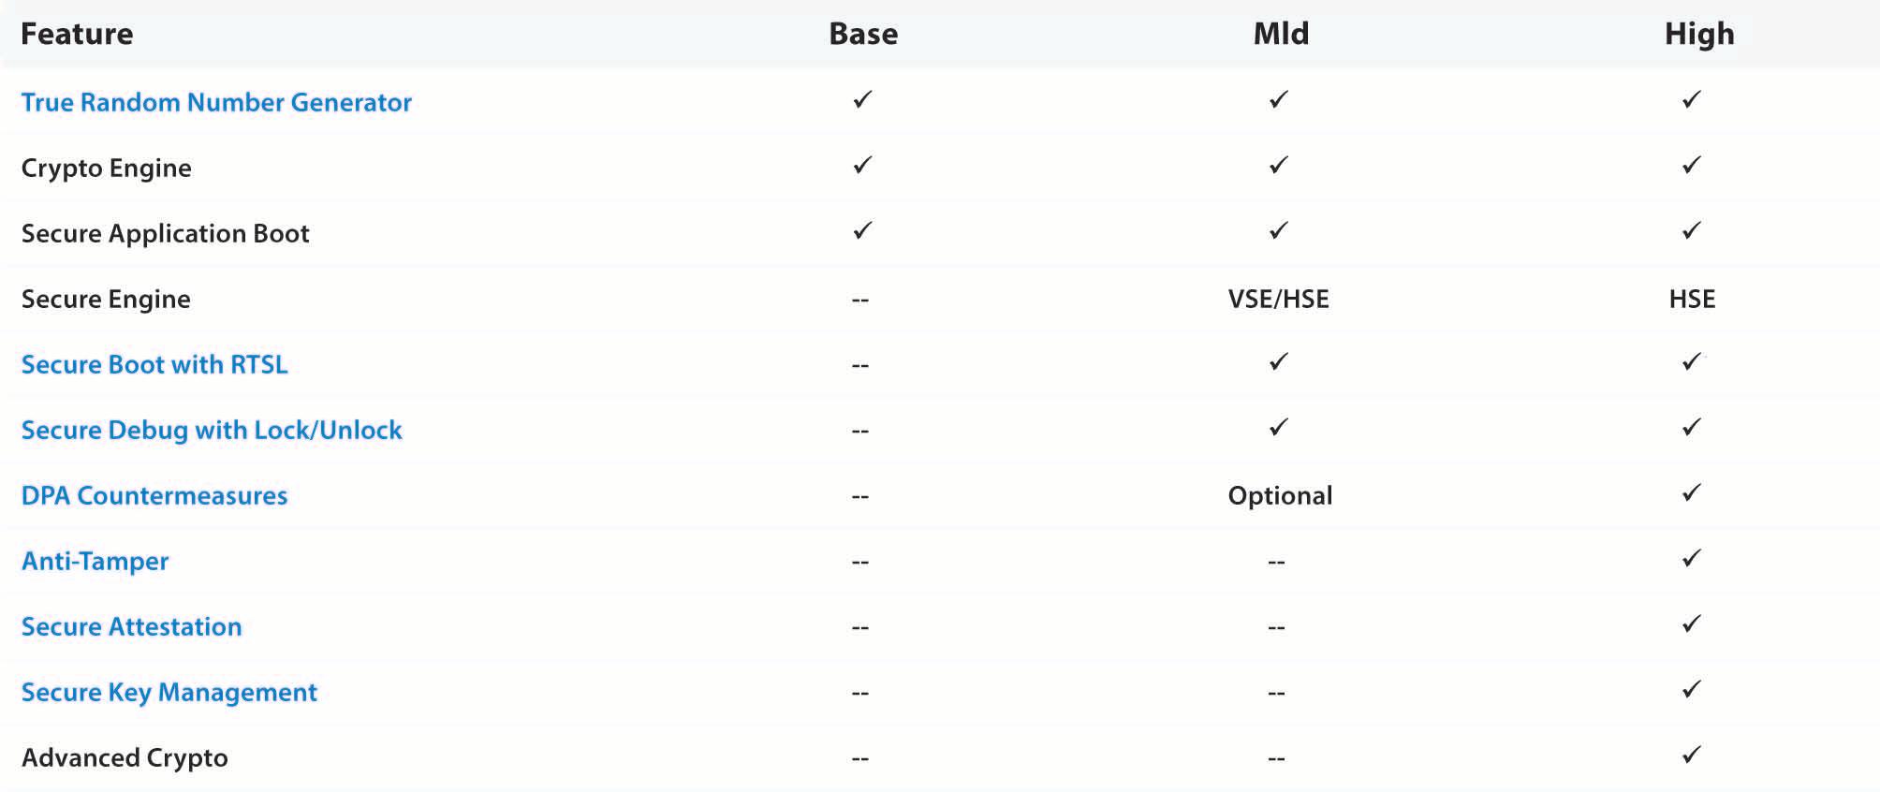The image size is (1880, 792).
Task: Click the VSE/HSE cell in Secure Engine row
Action: [1278, 299]
